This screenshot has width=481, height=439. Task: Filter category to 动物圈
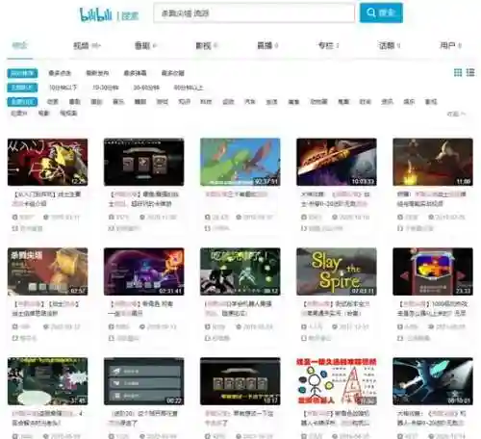(x=318, y=102)
